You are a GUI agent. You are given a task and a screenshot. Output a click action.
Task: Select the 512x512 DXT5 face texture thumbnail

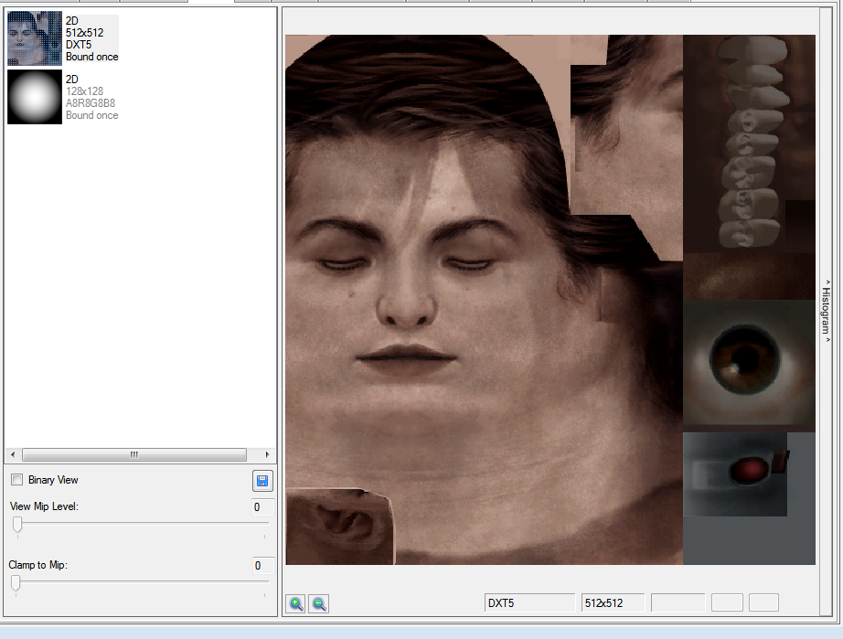click(35, 38)
